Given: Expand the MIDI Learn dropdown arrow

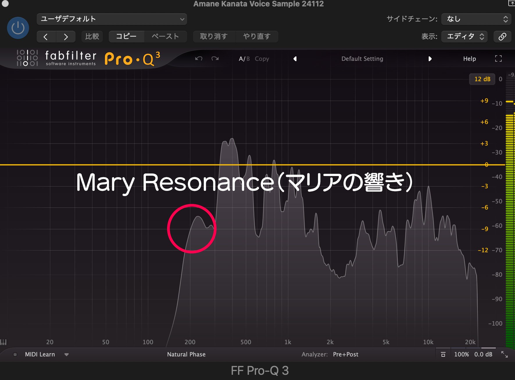Looking at the screenshot, I should pos(67,354).
